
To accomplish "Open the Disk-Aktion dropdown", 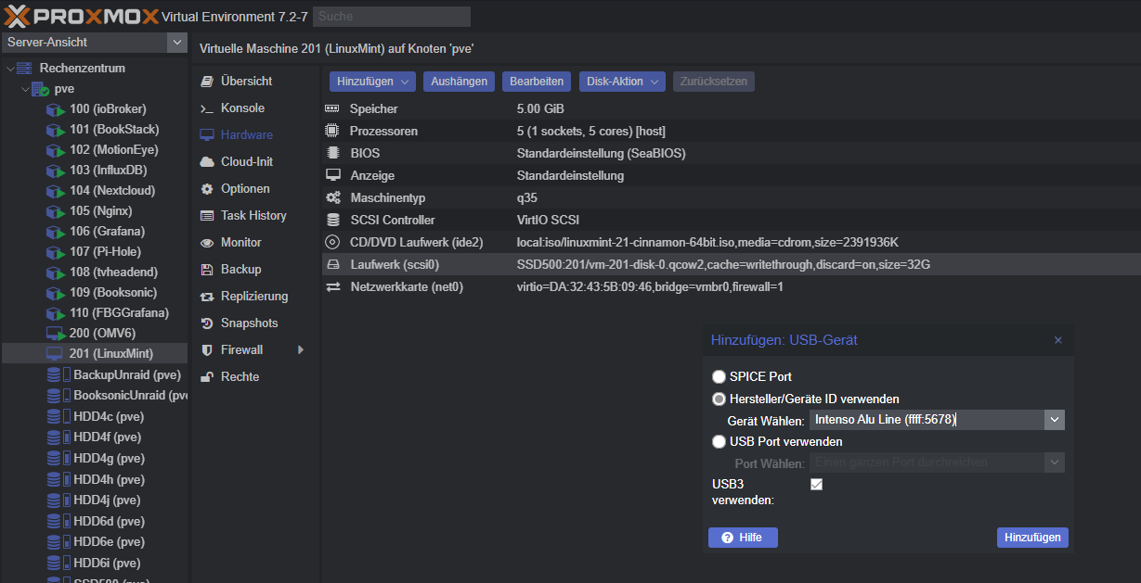I will [x=622, y=82].
